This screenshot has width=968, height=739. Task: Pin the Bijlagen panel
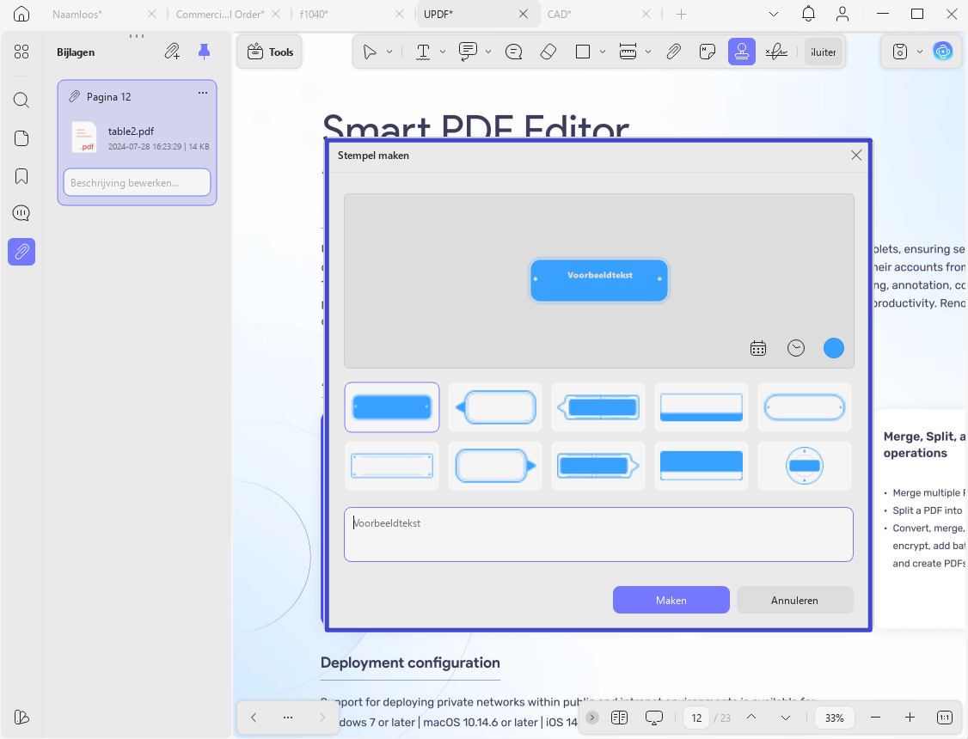[204, 52]
